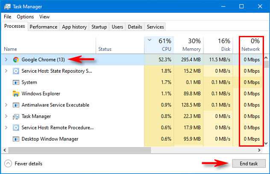Screen dimensions: 270x174
Task: Expand the Google Chrome (13) process group
Action: point(6,59)
